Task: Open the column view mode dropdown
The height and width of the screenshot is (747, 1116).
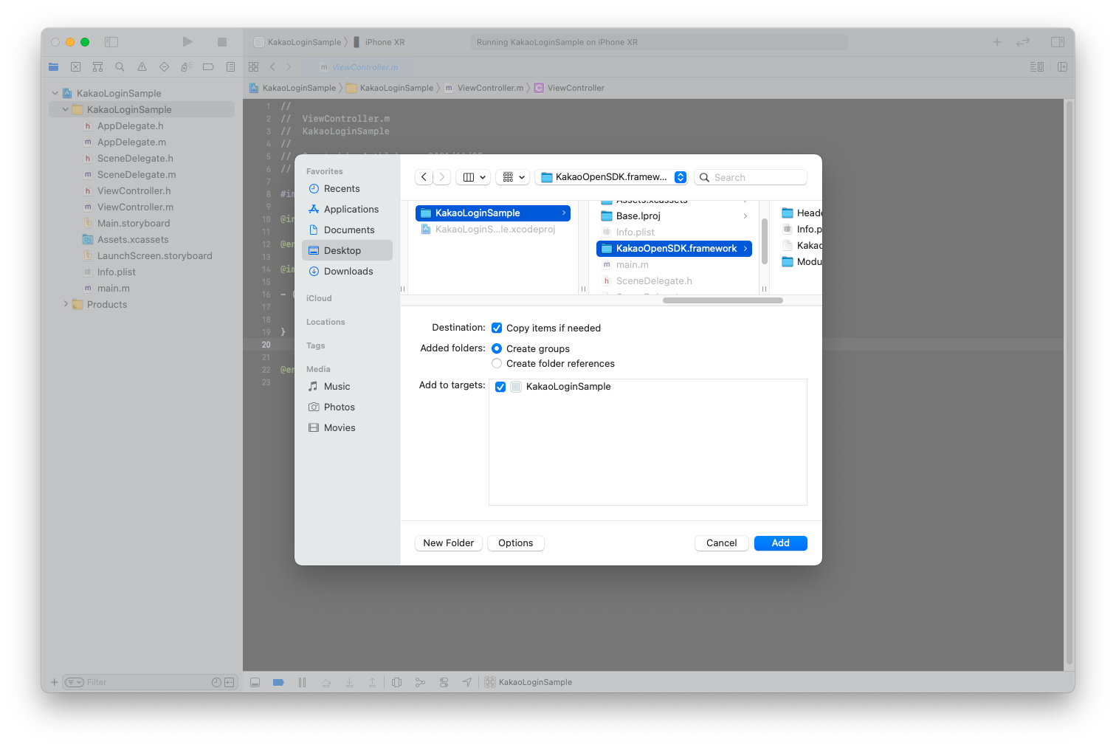Action: (474, 177)
